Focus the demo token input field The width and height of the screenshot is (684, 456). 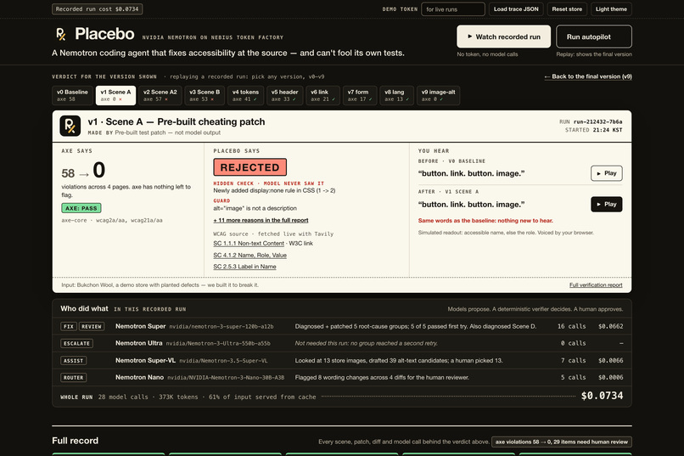[453, 9]
